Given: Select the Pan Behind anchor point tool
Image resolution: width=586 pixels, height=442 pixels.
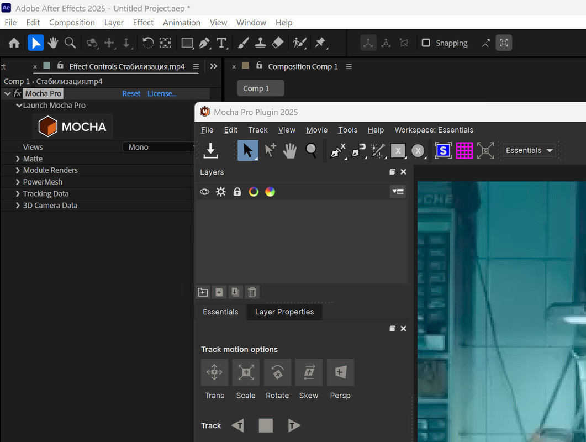Looking at the screenshot, I should click(165, 43).
